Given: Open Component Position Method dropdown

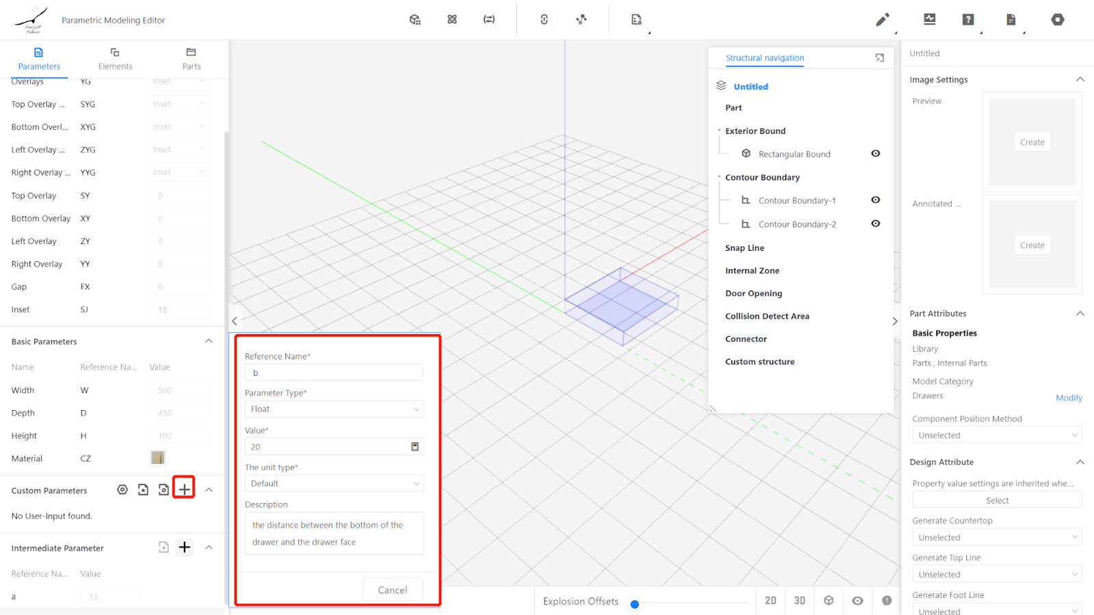Looking at the screenshot, I should pyautogui.click(x=996, y=435).
